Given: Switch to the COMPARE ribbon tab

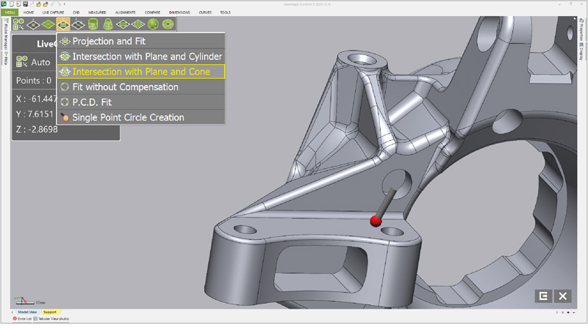Looking at the screenshot, I should 152,12.
